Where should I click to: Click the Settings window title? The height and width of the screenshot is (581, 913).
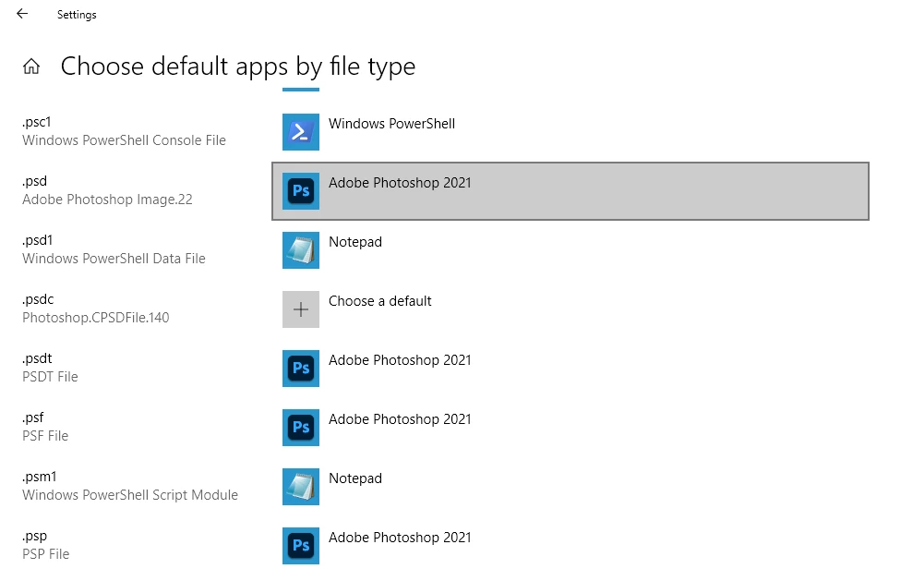tap(77, 15)
